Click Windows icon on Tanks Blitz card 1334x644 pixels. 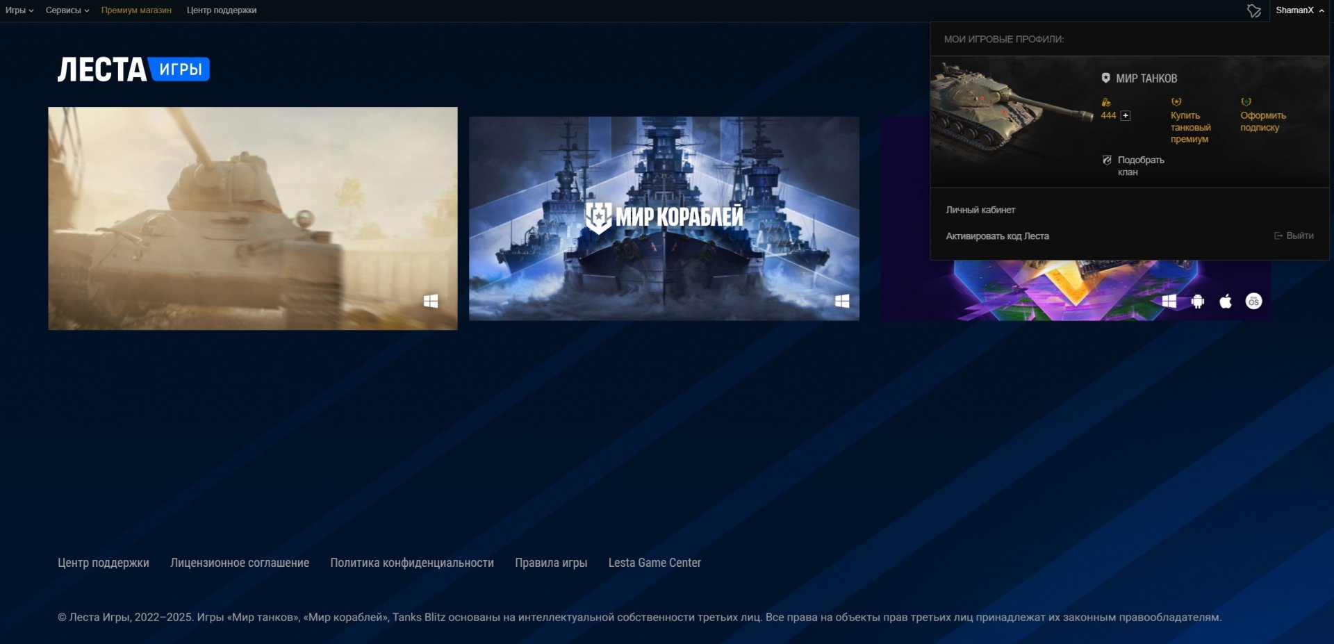pos(1169,301)
